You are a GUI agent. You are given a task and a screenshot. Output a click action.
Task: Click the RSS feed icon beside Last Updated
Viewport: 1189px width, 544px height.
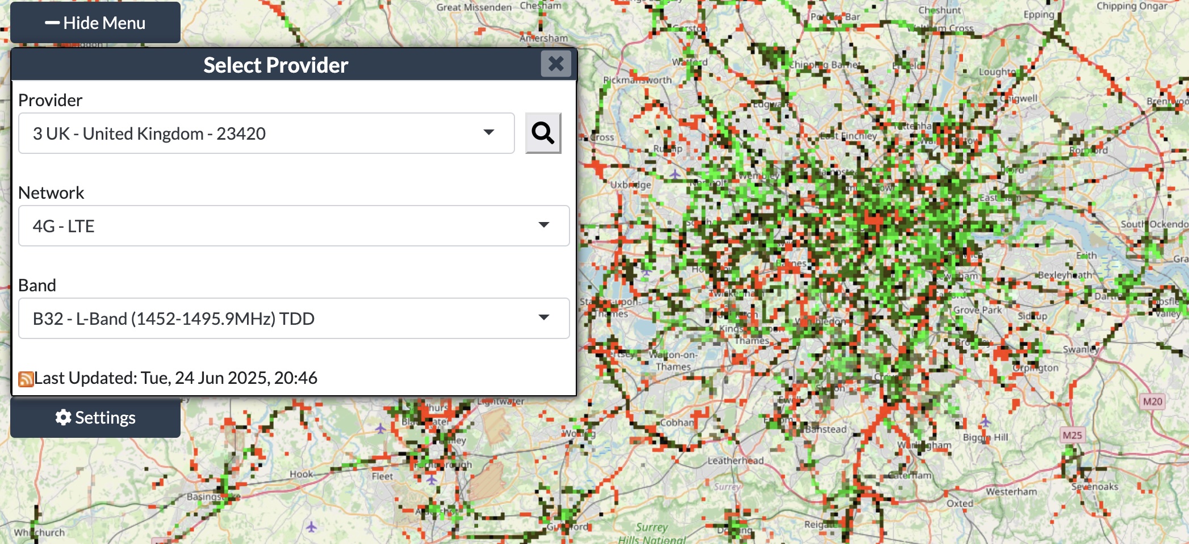(x=26, y=379)
